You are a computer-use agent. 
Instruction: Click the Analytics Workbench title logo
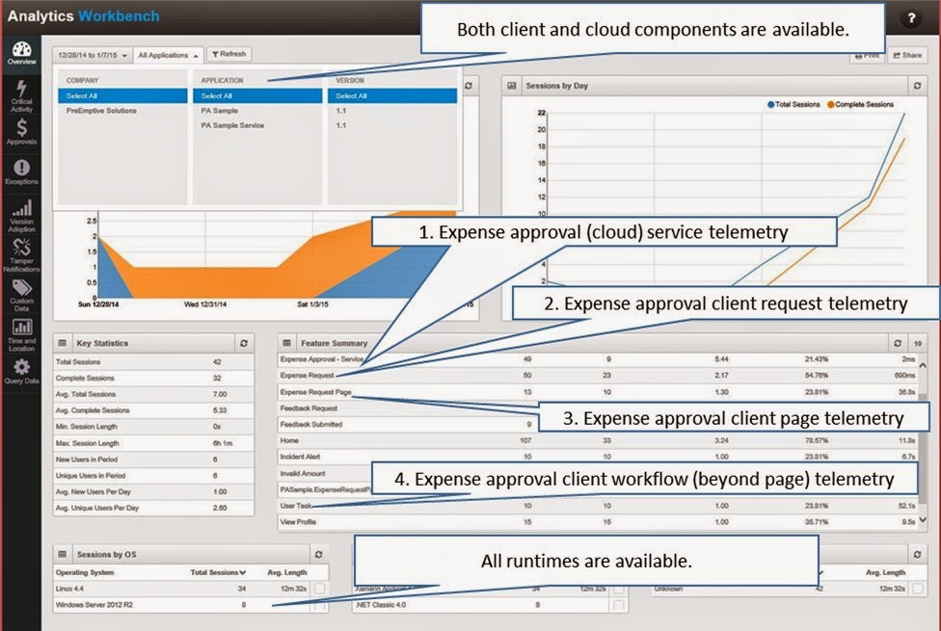[84, 16]
